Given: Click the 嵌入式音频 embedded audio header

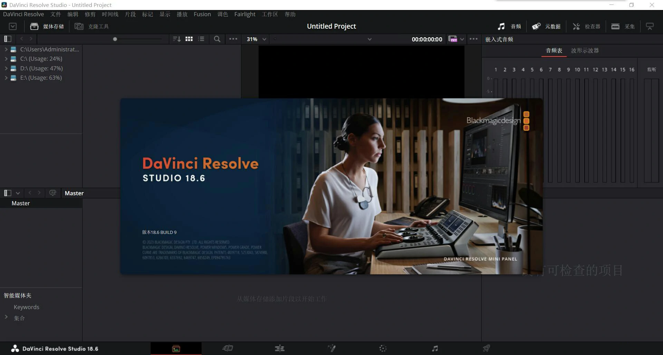Looking at the screenshot, I should [499, 39].
